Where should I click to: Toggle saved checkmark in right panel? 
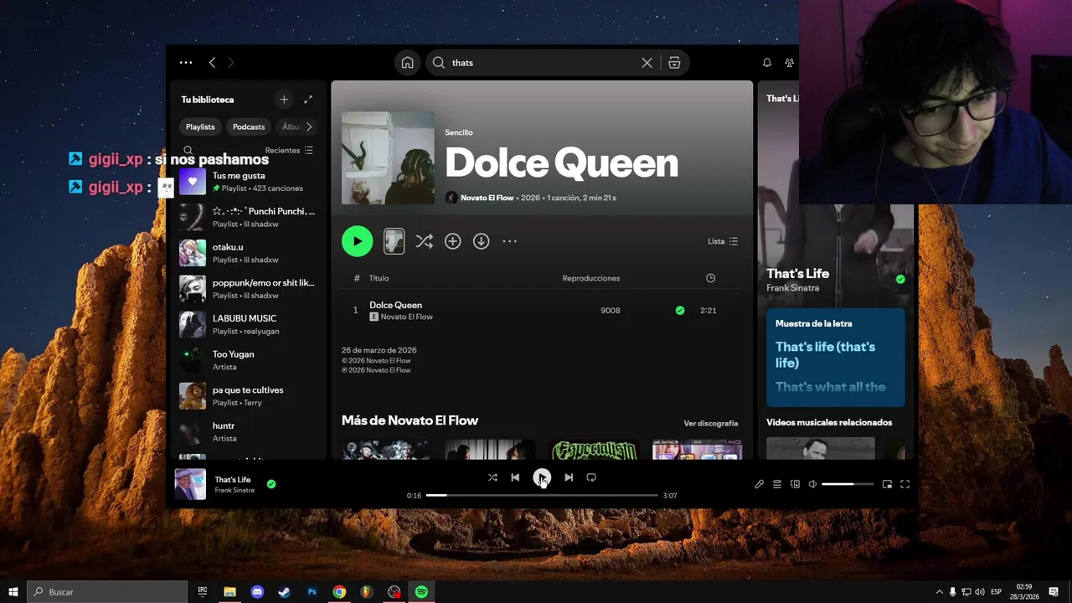pos(900,279)
